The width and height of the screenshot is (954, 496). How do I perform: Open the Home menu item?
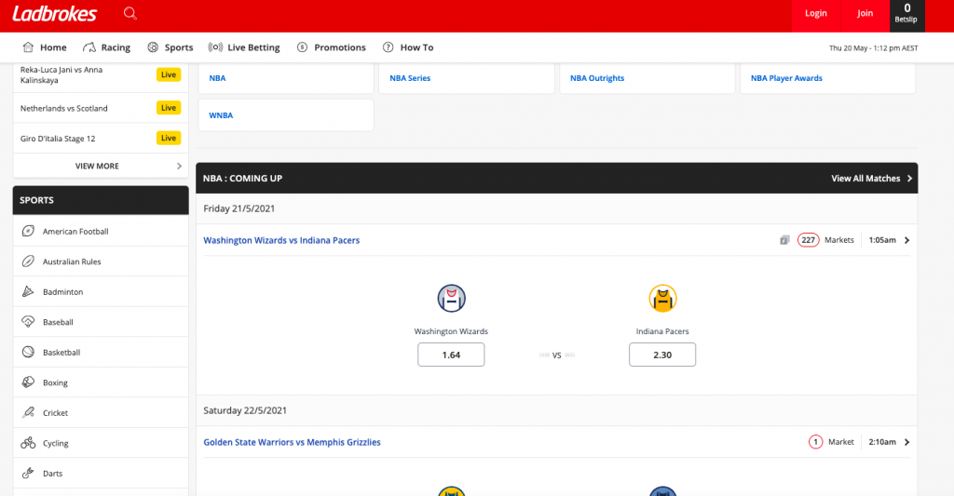(x=45, y=47)
